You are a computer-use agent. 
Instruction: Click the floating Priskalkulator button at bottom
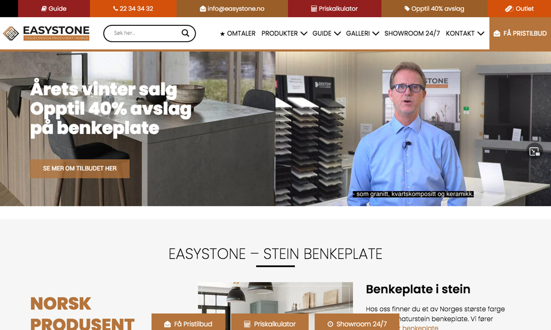click(270, 323)
